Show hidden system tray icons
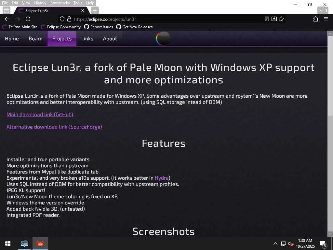 click(275, 243)
